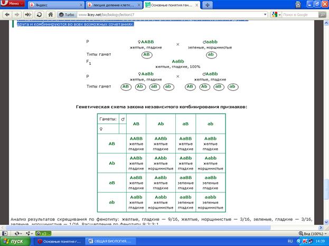
Task: Click the red antivirus tray icon
Action: pyautogui.click(x=305, y=241)
